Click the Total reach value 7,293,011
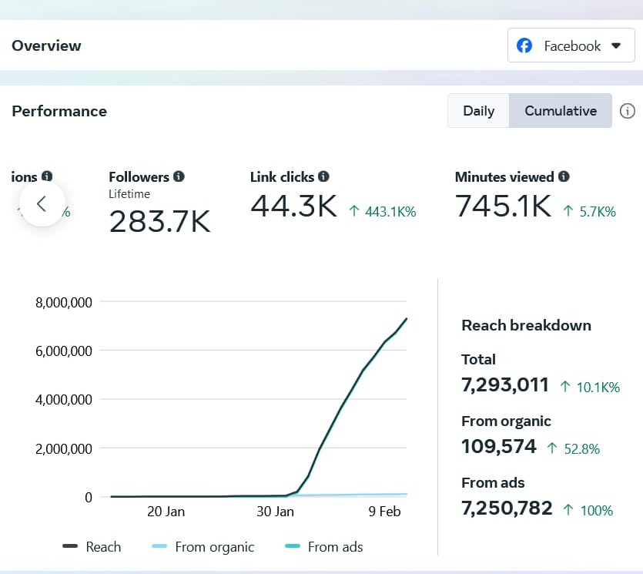 505,384
